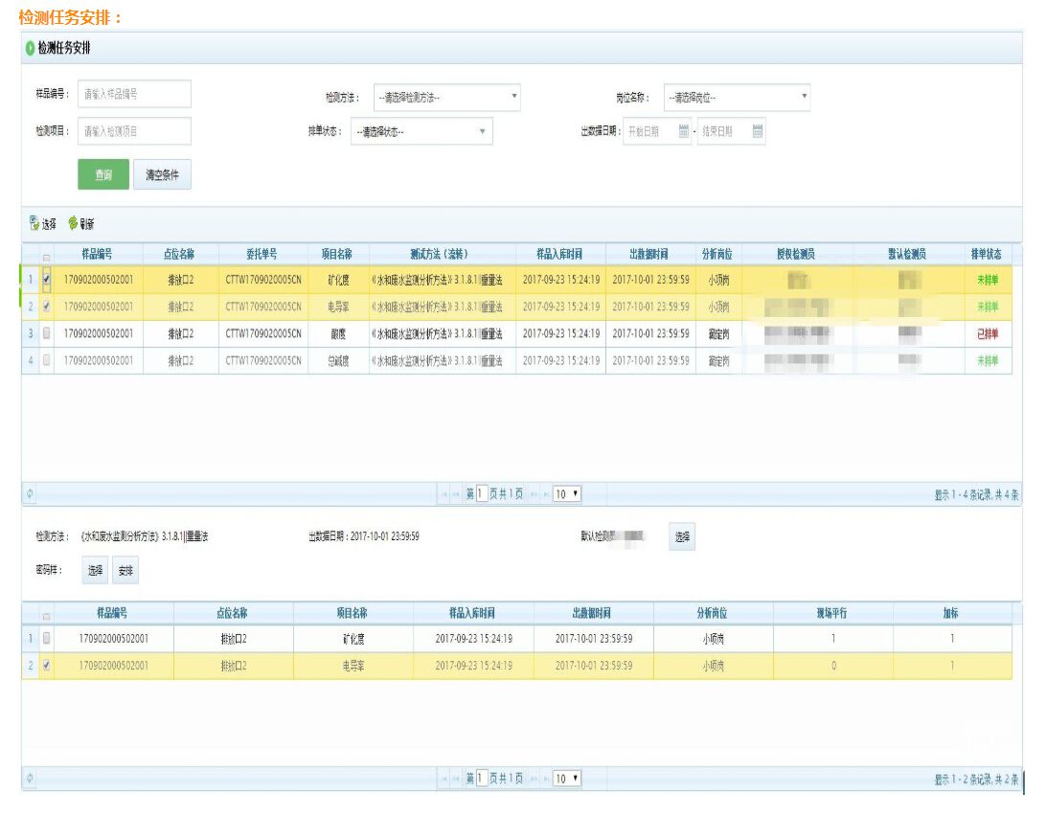
Task: Go to the last page in the upper table pager
Action: [548, 494]
